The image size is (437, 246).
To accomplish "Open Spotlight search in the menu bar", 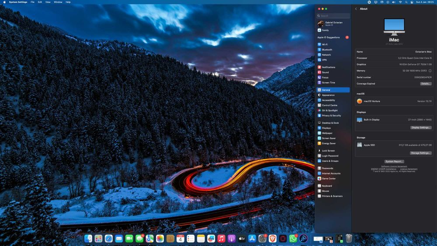I will coord(406,2).
